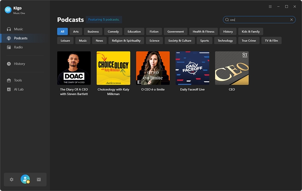Go to the Radio section label
This screenshot has height=191, width=302.
(18, 47)
